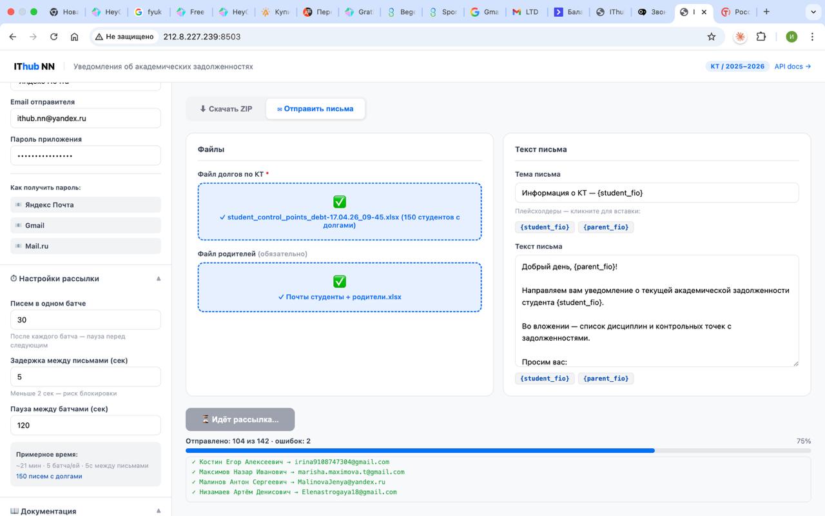Click log line 'Малинов Антон Сергеевич'
The height and width of the screenshot is (516, 825).
(x=289, y=482)
